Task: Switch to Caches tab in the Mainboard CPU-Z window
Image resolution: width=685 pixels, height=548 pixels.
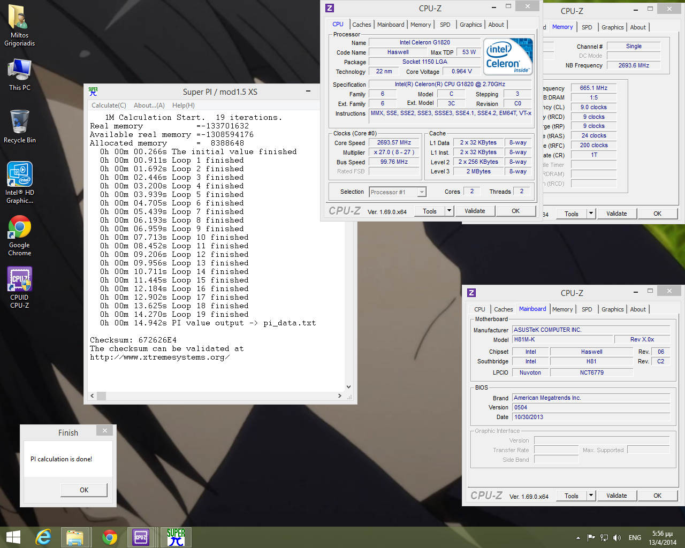Action: coord(504,309)
